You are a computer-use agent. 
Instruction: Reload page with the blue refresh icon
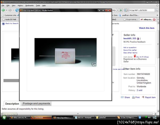(17, 10)
